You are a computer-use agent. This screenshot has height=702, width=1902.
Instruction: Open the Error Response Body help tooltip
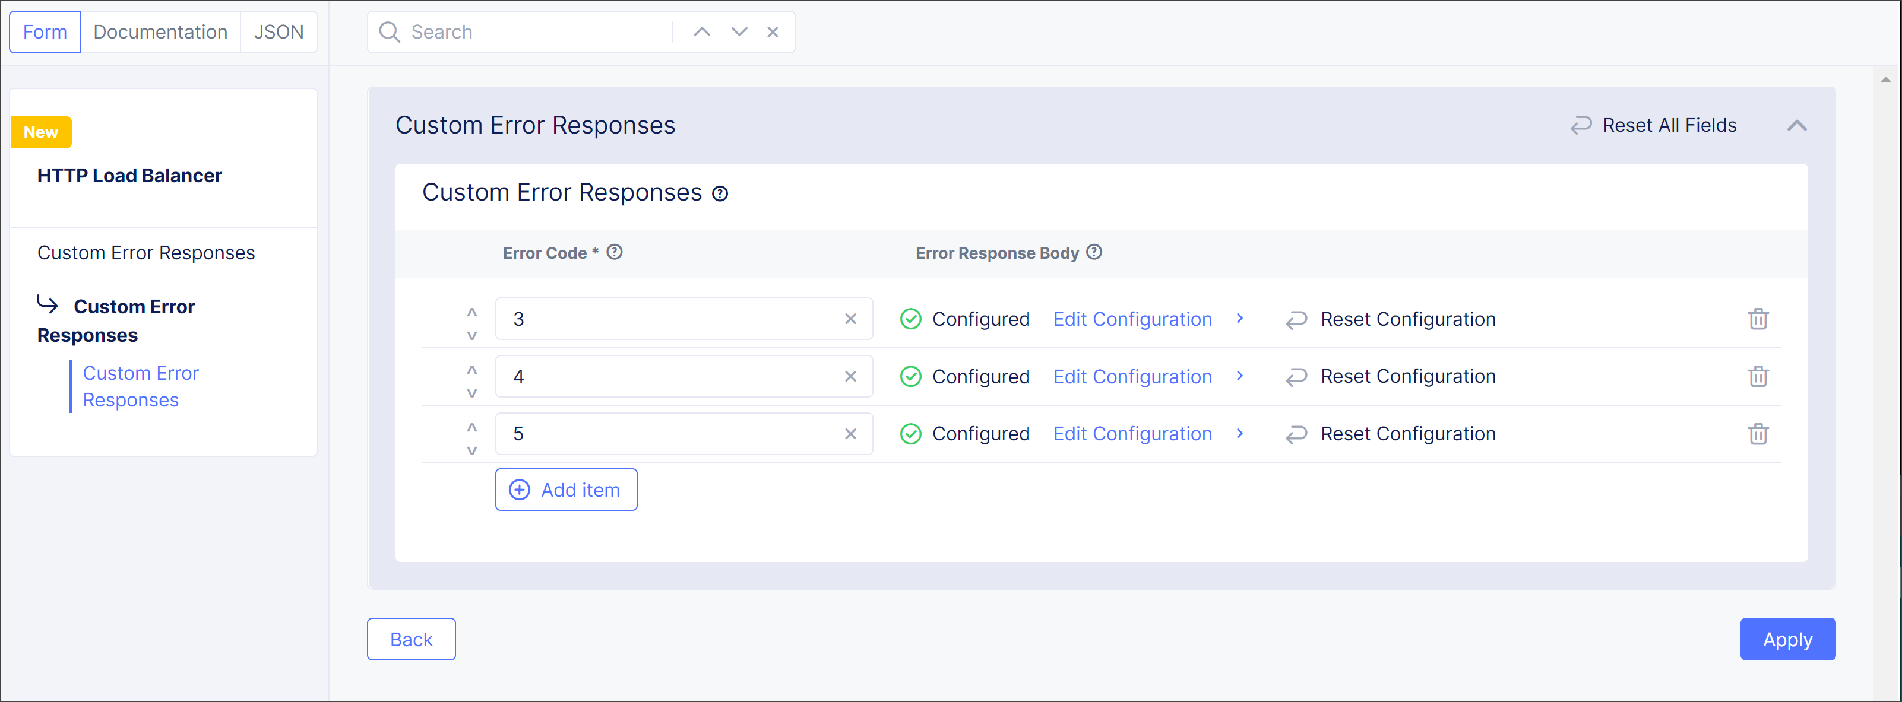(x=1094, y=252)
